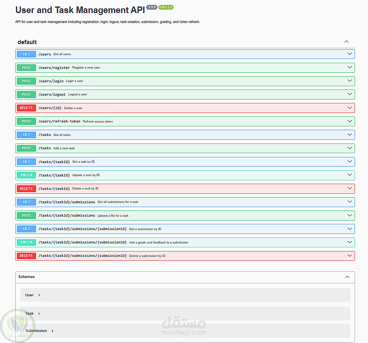The image size is (368, 343).
Task: Expand the Get a task by ID chevron
Action: (x=350, y=162)
